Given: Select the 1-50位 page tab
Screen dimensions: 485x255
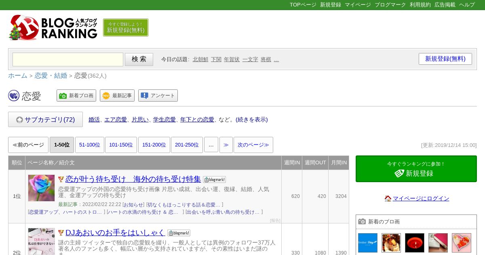Looking at the screenshot, I should [x=62, y=145].
